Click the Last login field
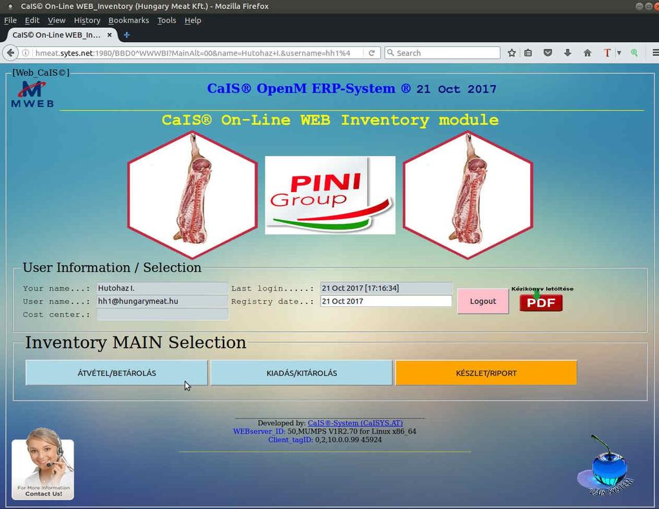 [x=386, y=288]
